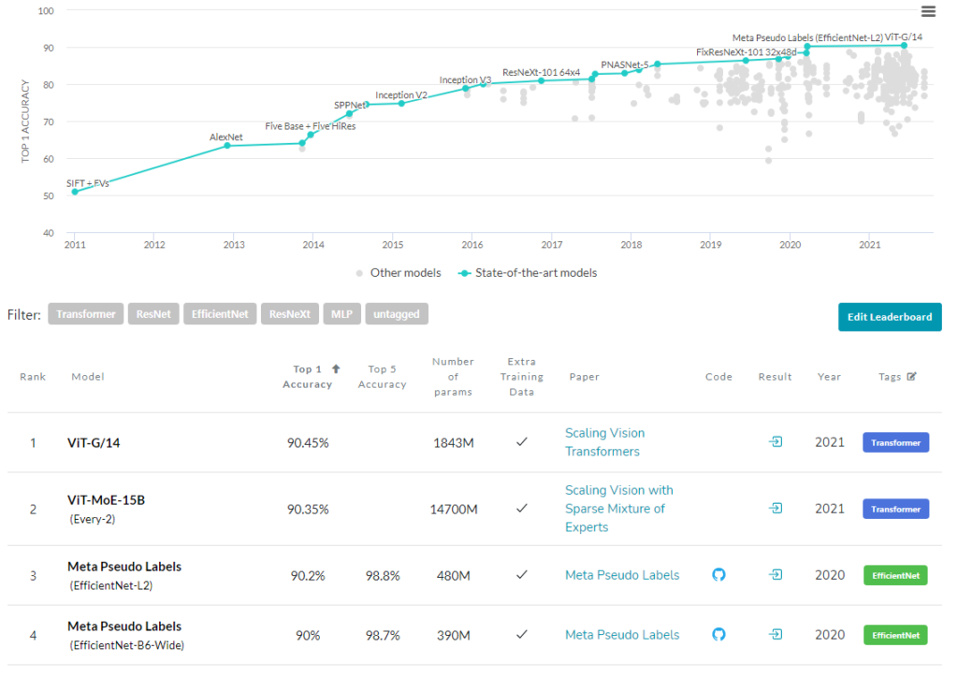
Task: Click the Number of params column header
Action: 453,377
